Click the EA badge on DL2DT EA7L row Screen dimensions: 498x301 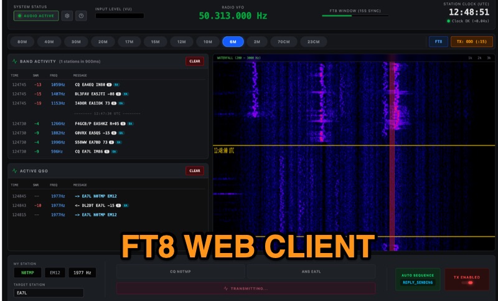[126, 205]
